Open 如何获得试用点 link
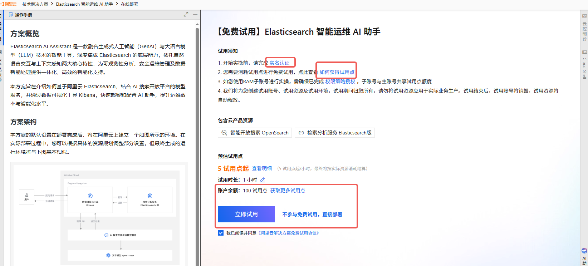Viewport: 588px width, 266px height. [x=337, y=72]
